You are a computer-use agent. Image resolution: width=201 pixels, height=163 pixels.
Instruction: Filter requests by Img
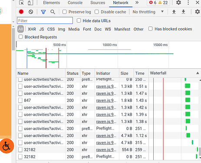(62, 29)
